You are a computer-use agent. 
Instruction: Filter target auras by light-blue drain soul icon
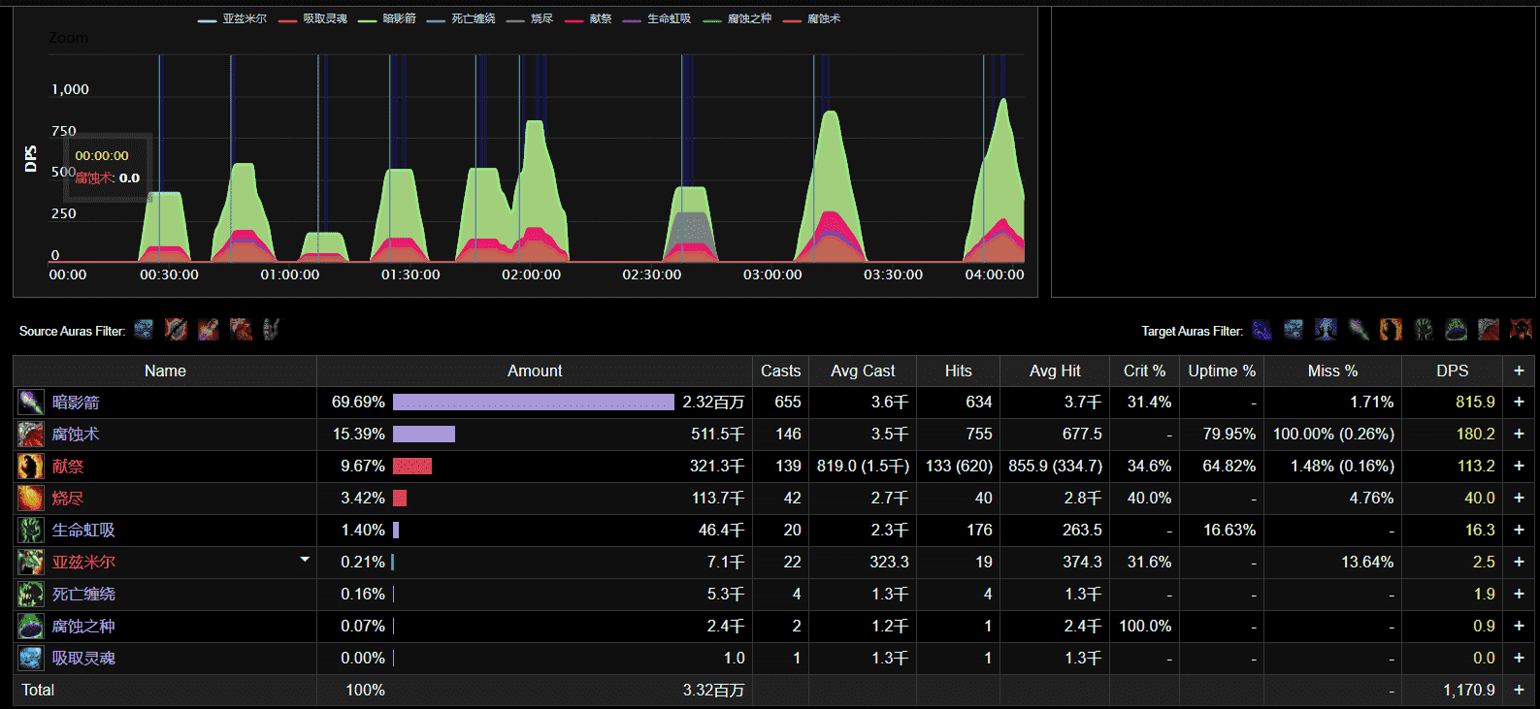coord(1294,330)
